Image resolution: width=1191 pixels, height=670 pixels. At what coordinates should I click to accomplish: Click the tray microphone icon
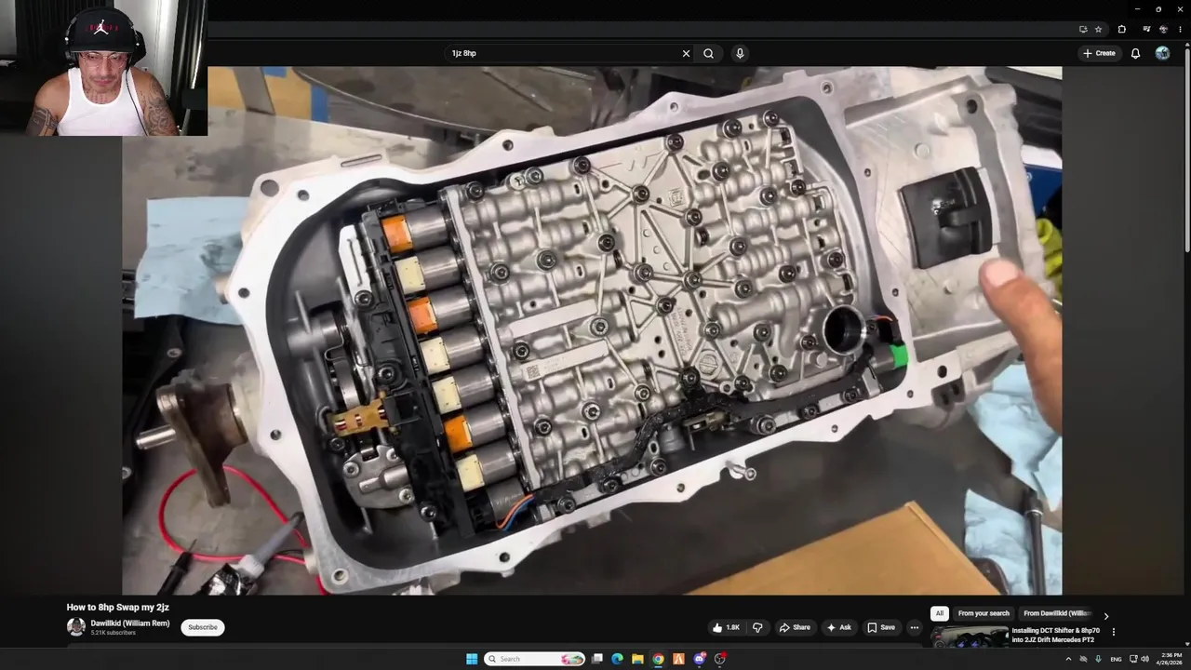coord(1098,659)
